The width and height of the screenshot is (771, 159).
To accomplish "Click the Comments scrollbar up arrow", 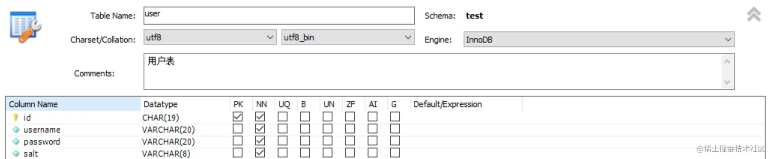I will click(x=727, y=62).
